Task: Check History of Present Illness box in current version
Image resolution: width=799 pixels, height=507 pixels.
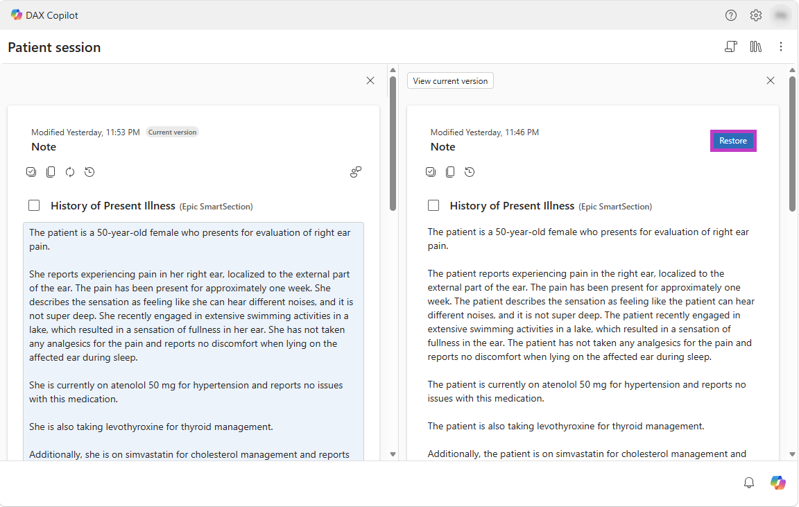Action: [34, 205]
